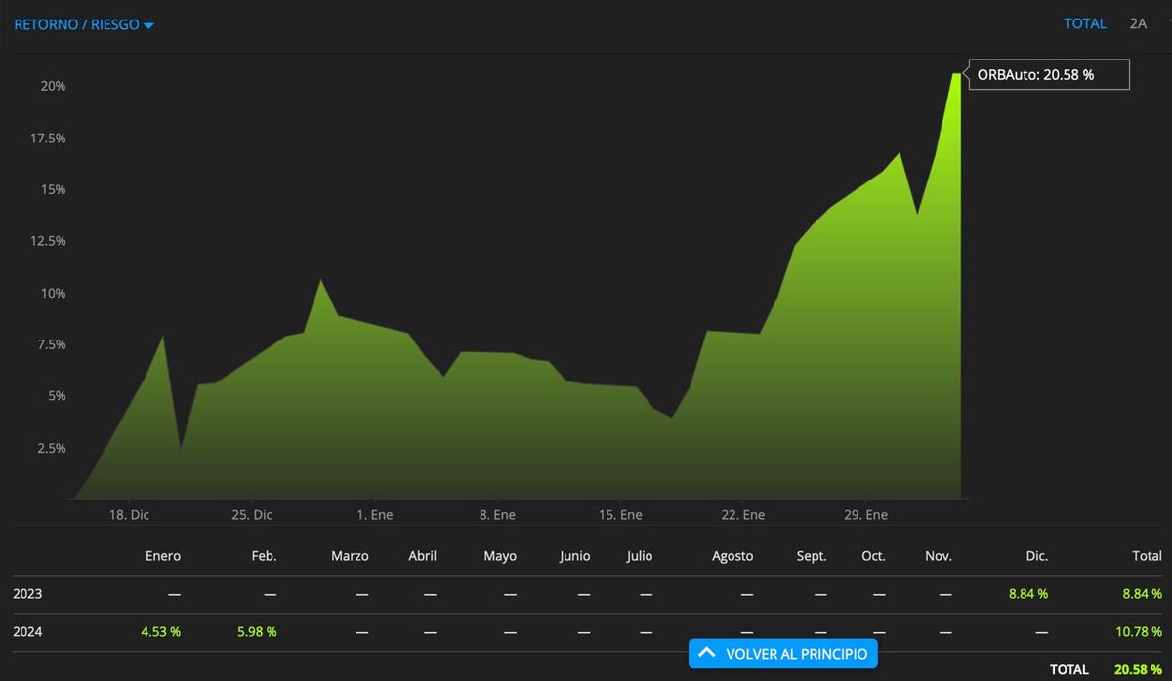Click the 2023 row Total 8.84 %

click(1142, 593)
